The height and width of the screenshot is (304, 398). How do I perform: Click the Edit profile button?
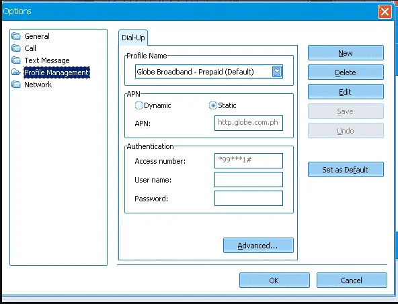point(346,92)
